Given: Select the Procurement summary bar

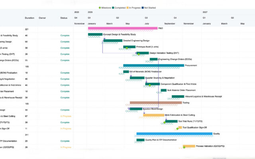Looking at the screenshot, I should [x=154, y=65].
